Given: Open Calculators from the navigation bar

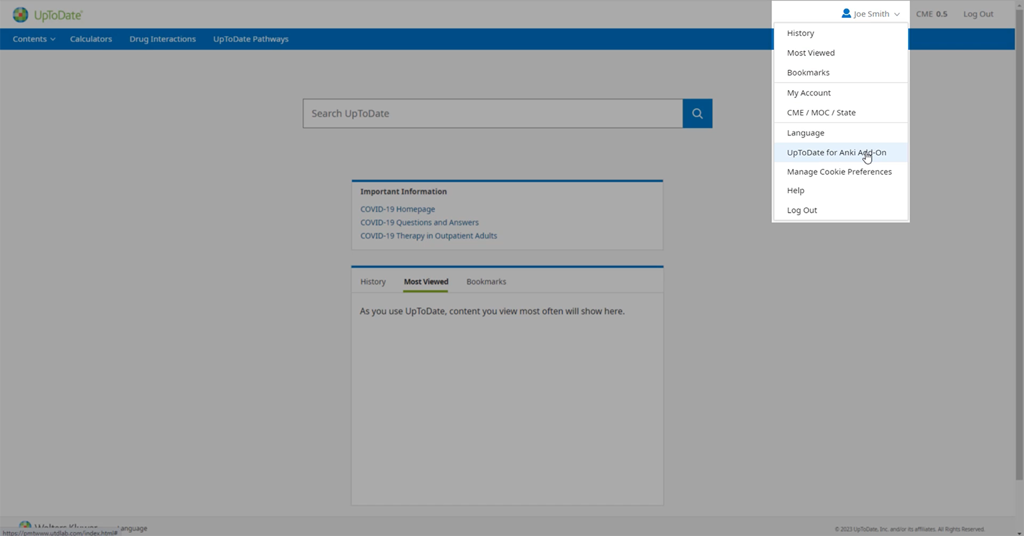Looking at the screenshot, I should point(91,39).
